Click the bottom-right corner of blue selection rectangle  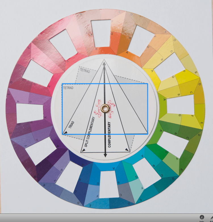[148, 134]
